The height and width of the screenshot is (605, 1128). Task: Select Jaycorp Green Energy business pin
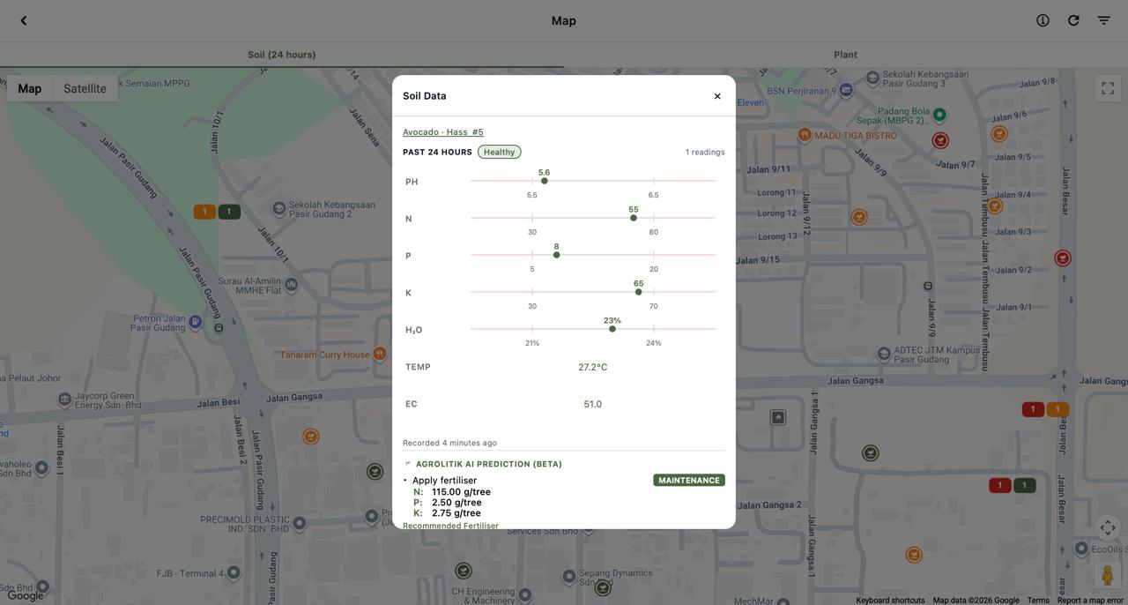click(64, 400)
